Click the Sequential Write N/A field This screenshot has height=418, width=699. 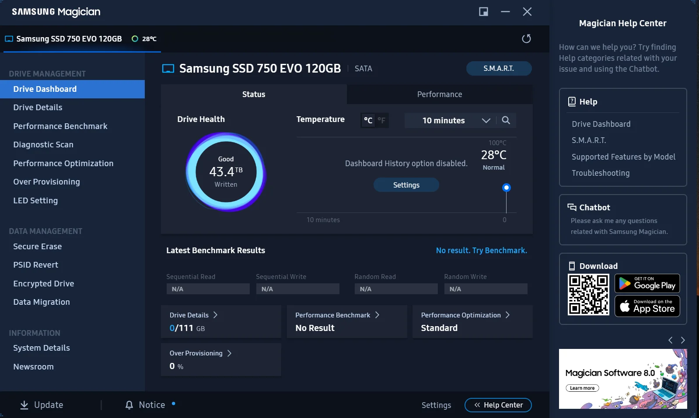297,289
